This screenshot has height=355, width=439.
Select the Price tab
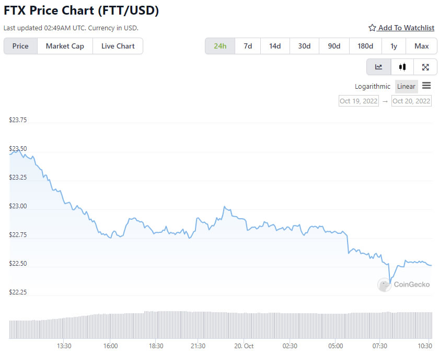click(x=20, y=46)
